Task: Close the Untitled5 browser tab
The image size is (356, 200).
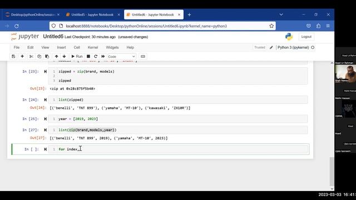Action: click(118, 15)
